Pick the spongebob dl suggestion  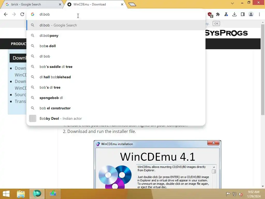116,98
